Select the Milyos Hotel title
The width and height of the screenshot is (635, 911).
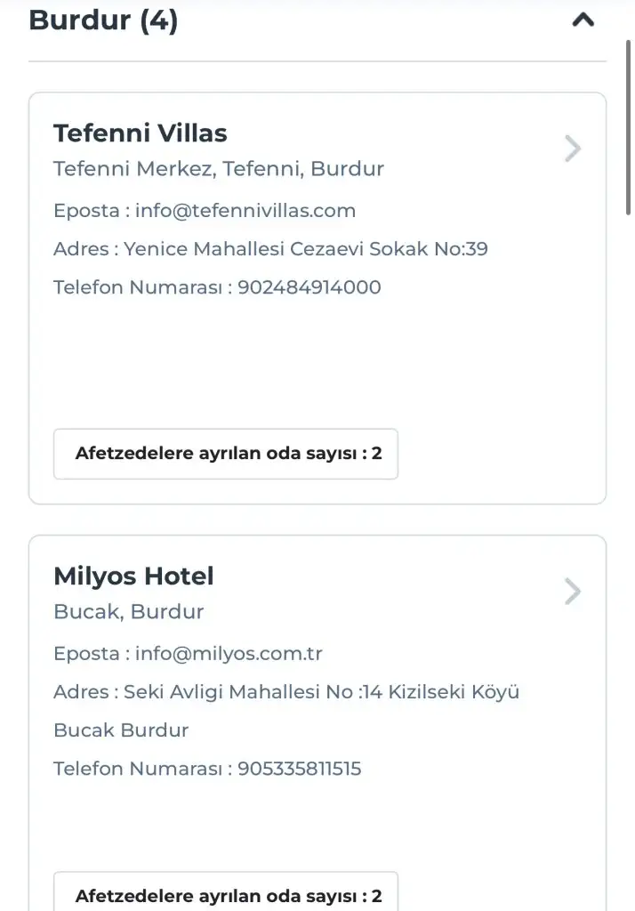pos(133,576)
